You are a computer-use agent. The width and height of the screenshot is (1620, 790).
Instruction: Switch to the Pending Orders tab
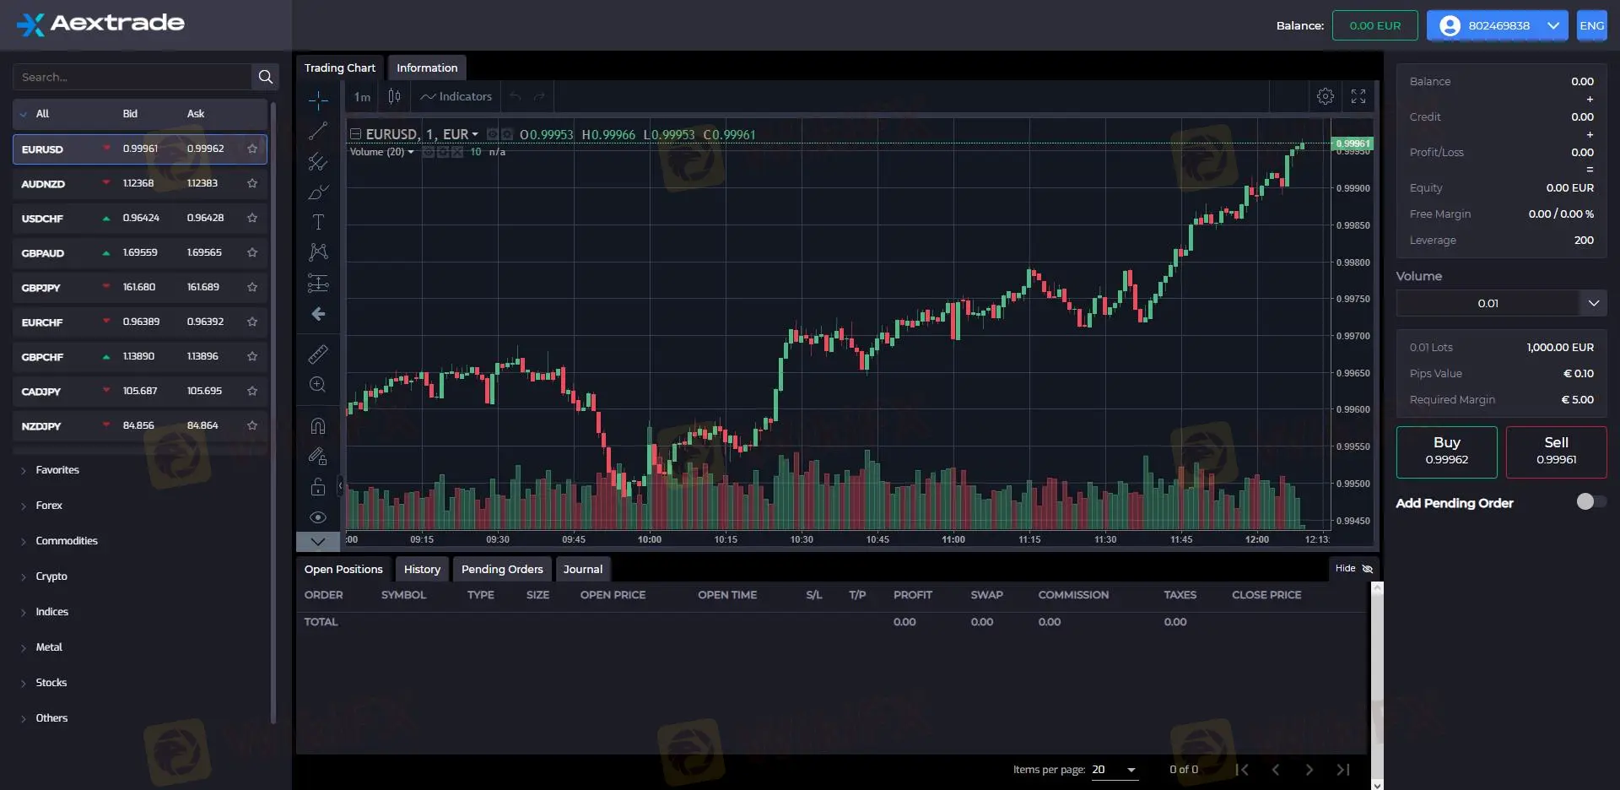pyautogui.click(x=502, y=568)
